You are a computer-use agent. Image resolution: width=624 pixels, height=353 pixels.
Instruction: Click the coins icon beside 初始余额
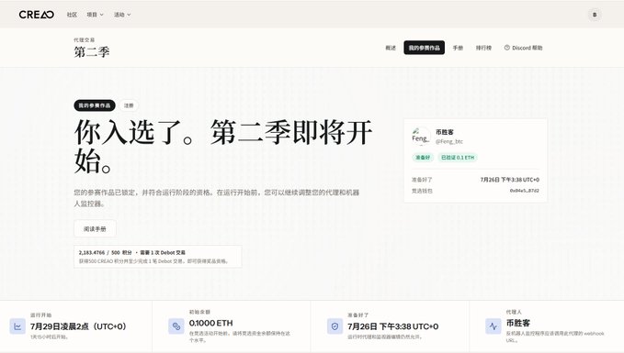176,326
